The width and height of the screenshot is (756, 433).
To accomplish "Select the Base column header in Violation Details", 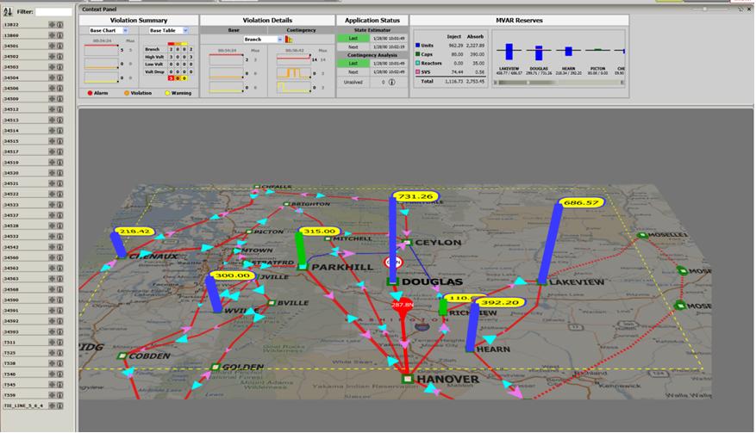I will [x=234, y=30].
